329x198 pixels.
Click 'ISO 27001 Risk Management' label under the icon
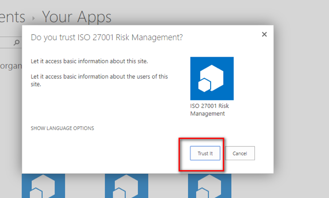coord(210,110)
